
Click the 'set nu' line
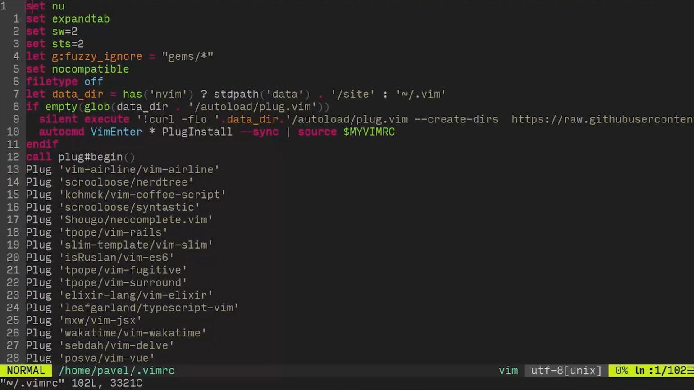(45, 6)
